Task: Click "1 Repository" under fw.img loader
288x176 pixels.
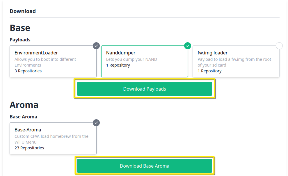Action: click(x=209, y=71)
